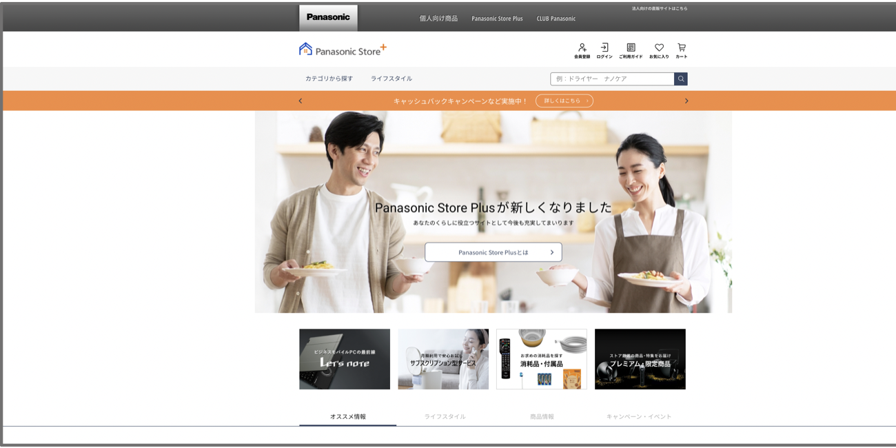This screenshot has height=448, width=896.
Task: Click the hero headline Panasonic Store Plusが新しくなりました
Action: 493,207
